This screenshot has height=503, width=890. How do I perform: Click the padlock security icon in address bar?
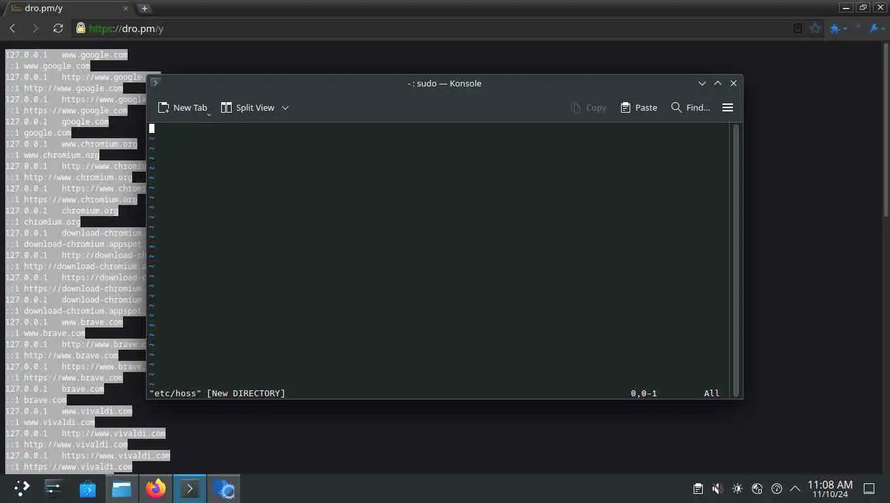tap(80, 28)
